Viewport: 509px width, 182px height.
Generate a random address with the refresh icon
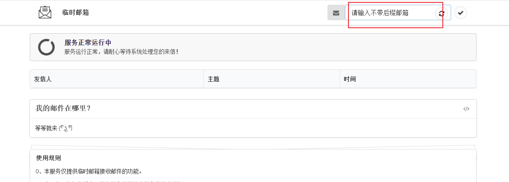click(442, 13)
